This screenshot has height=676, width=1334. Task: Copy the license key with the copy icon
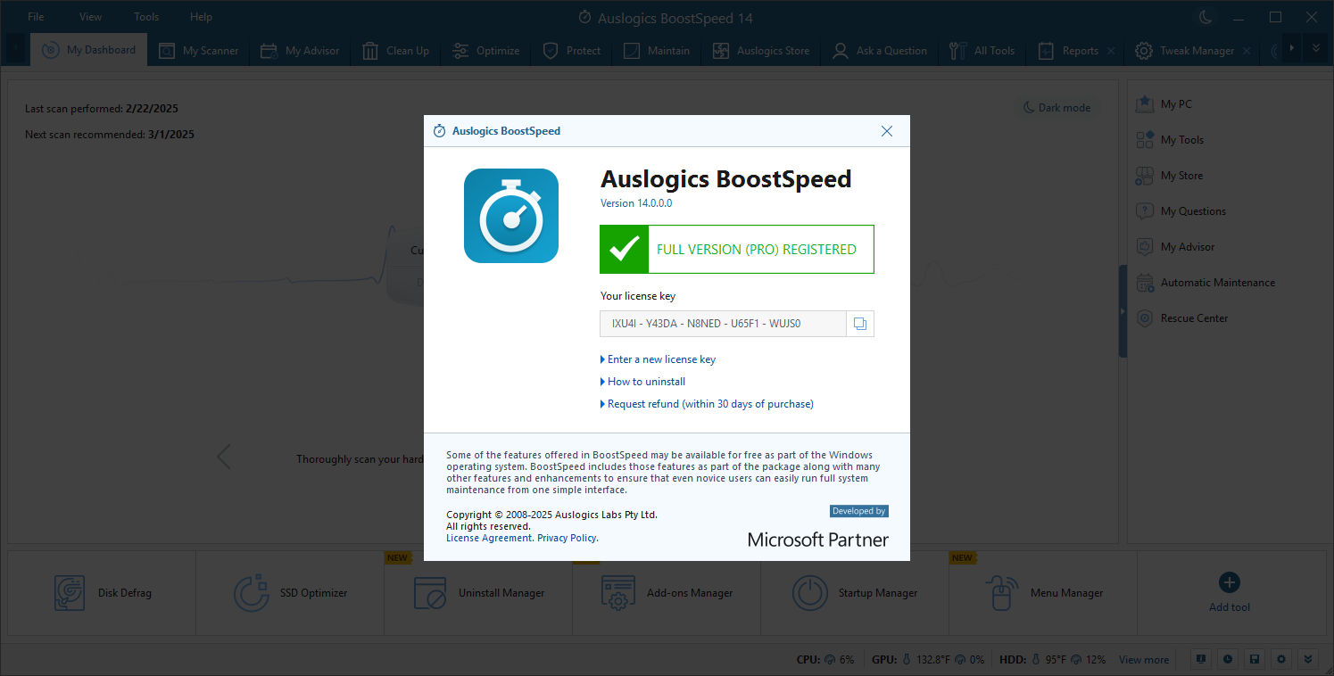860,324
